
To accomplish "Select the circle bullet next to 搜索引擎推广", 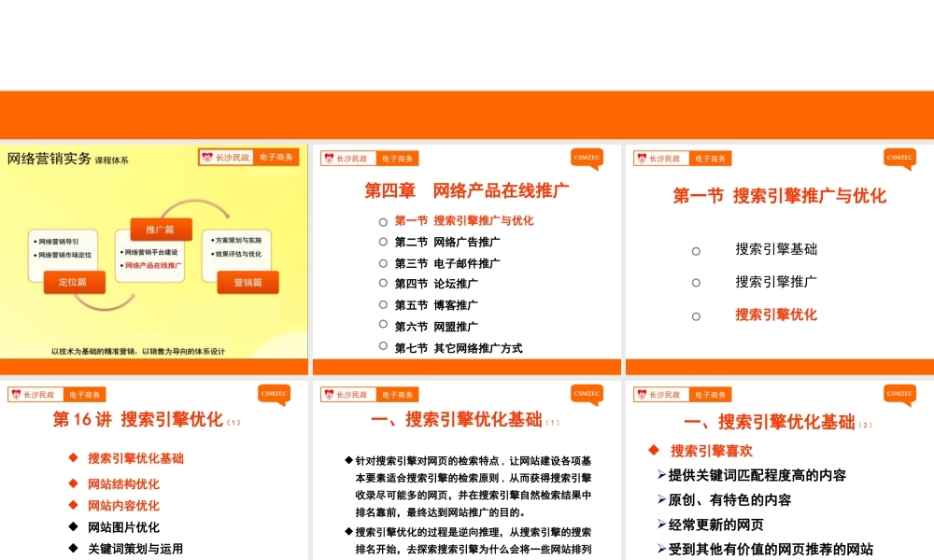I will (696, 283).
